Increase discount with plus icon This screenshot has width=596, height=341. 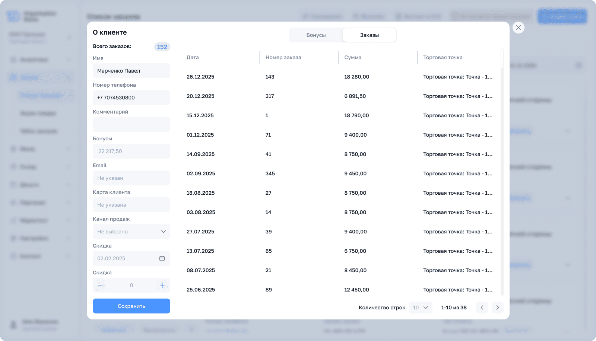162,285
